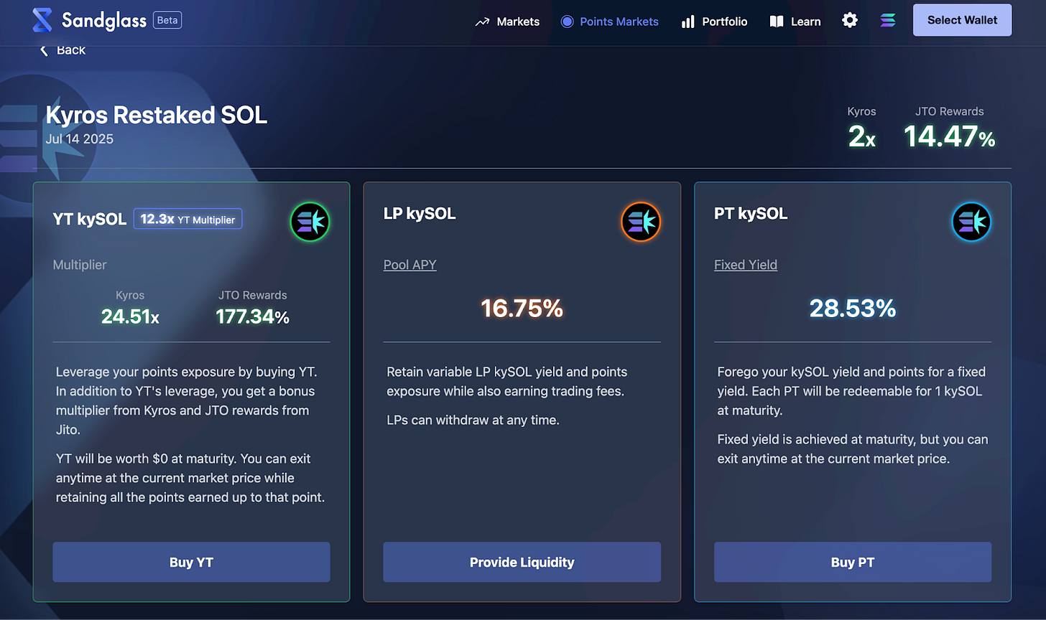This screenshot has width=1046, height=620.
Task: Click the Beta badge beside Sandglass
Action: click(167, 20)
